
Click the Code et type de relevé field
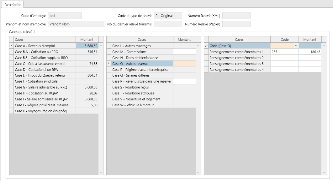coord(168,15)
